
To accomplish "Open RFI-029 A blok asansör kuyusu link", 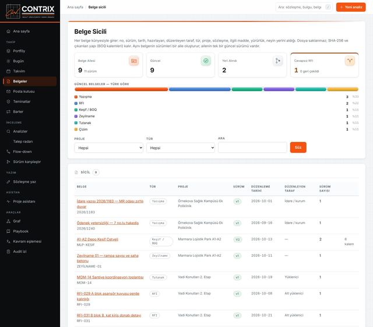I will pyautogui.click(x=108, y=296).
